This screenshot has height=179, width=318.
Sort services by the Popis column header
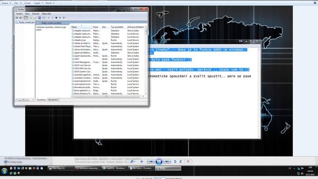[97, 27]
